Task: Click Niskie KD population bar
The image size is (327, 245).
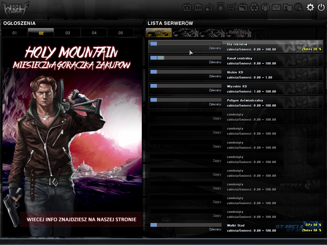Action: pyautogui.click(x=186, y=72)
